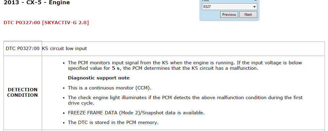
Task: Select the 'DETECTION CONDITION' row header
Action: (23, 92)
